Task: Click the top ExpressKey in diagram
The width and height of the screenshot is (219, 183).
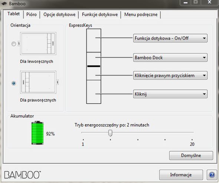Action: (x=94, y=41)
